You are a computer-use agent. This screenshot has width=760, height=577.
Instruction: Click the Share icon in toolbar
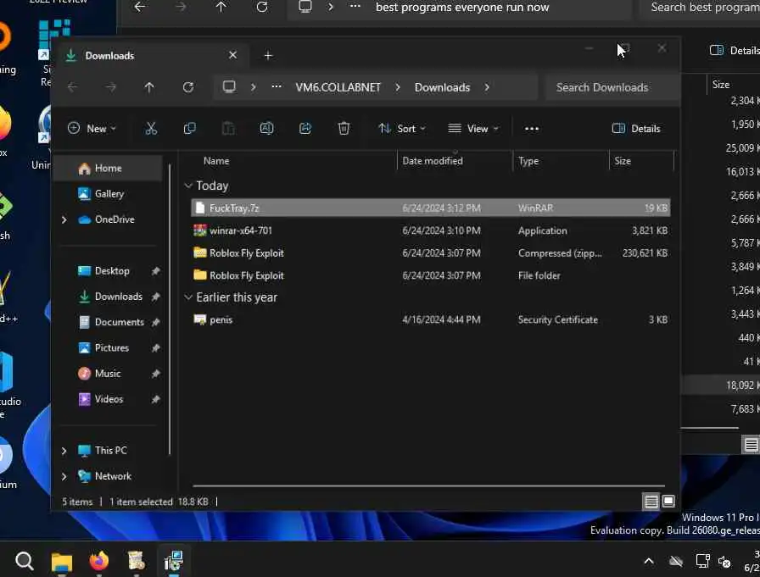tap(305, 128)
